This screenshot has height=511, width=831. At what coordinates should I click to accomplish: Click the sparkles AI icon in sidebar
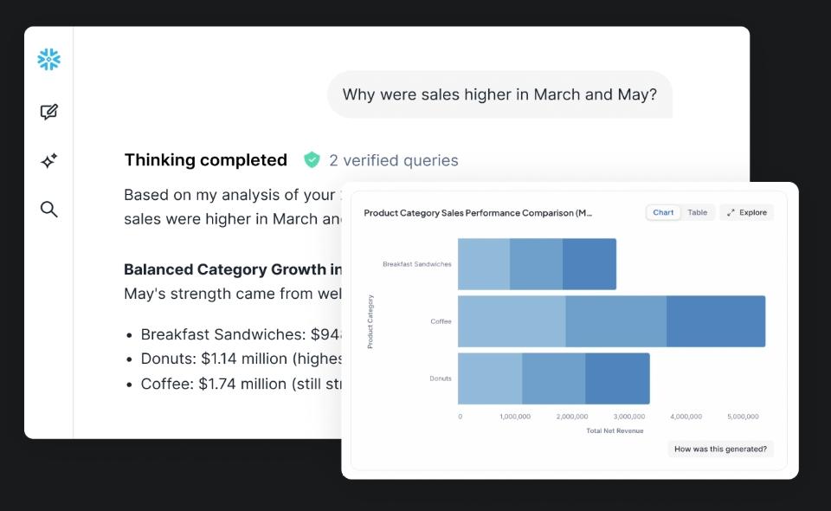(49, 160)
